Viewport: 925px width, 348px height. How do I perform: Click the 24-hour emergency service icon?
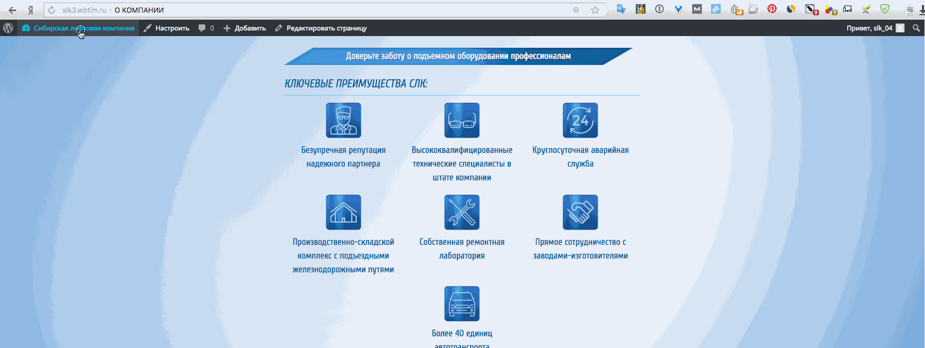tap(580, 120)
